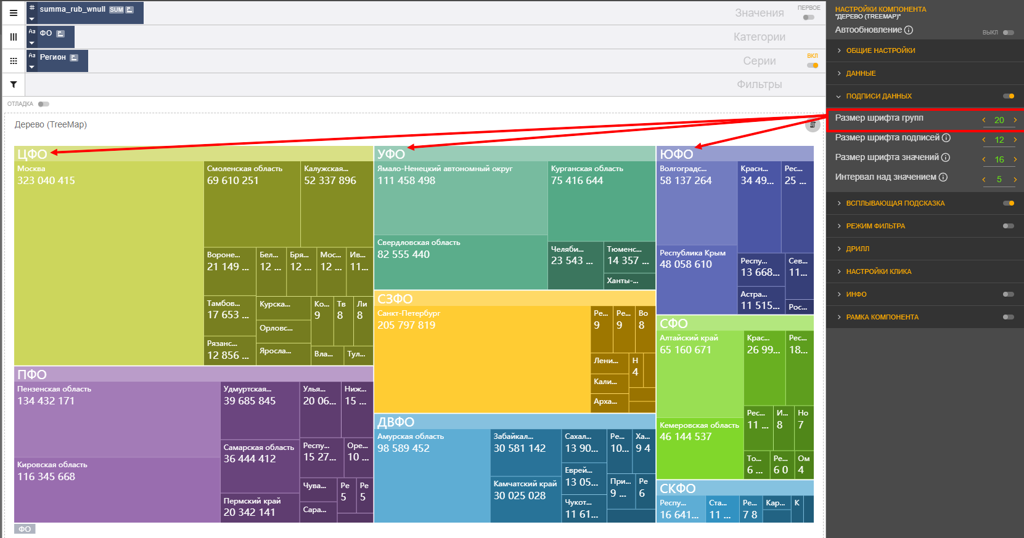Expand the Всплывающая подсказка section
Screen dimensions: 1024x538
(895, 203)
